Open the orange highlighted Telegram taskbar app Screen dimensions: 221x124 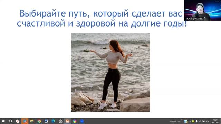pos(25,121)
